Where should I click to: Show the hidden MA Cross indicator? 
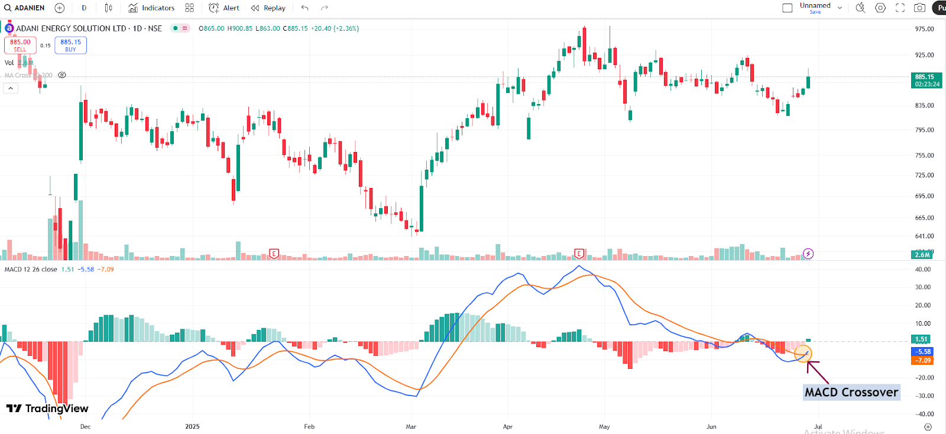[62, 75]
